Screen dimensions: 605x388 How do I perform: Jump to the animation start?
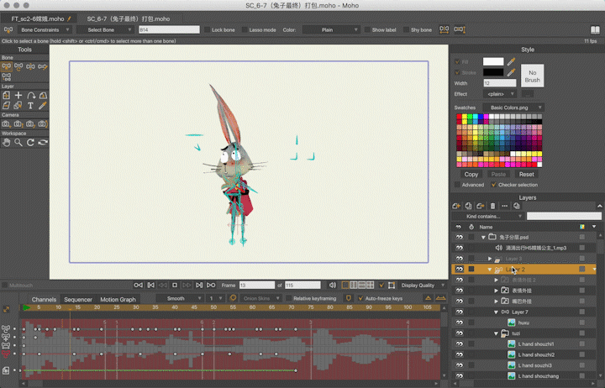138,285
